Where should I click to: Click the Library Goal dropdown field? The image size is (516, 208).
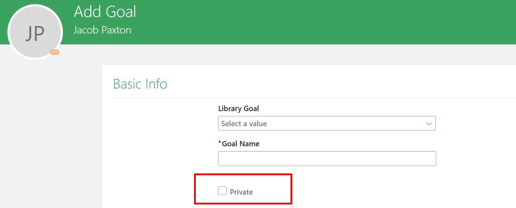pyautogui.click(x=327, y=123)
